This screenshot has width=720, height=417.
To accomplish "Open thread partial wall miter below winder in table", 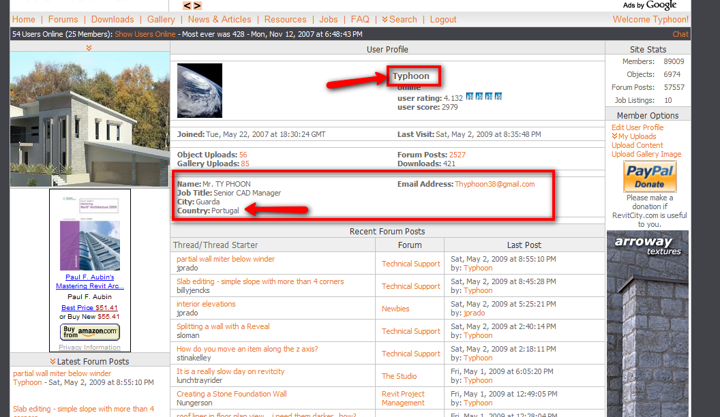I will point(226,259).
